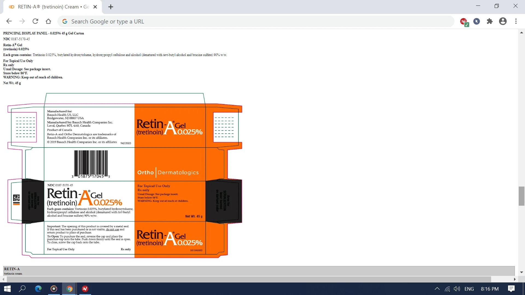Select the RETIN-A (tretinoin) Cream tab
Viewport: 525px width, 295px height.
coord(52,7)
